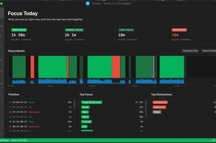216x143 pixels.
Task: Select the widest red distracted block in Focus blocks
Action: 116,67
